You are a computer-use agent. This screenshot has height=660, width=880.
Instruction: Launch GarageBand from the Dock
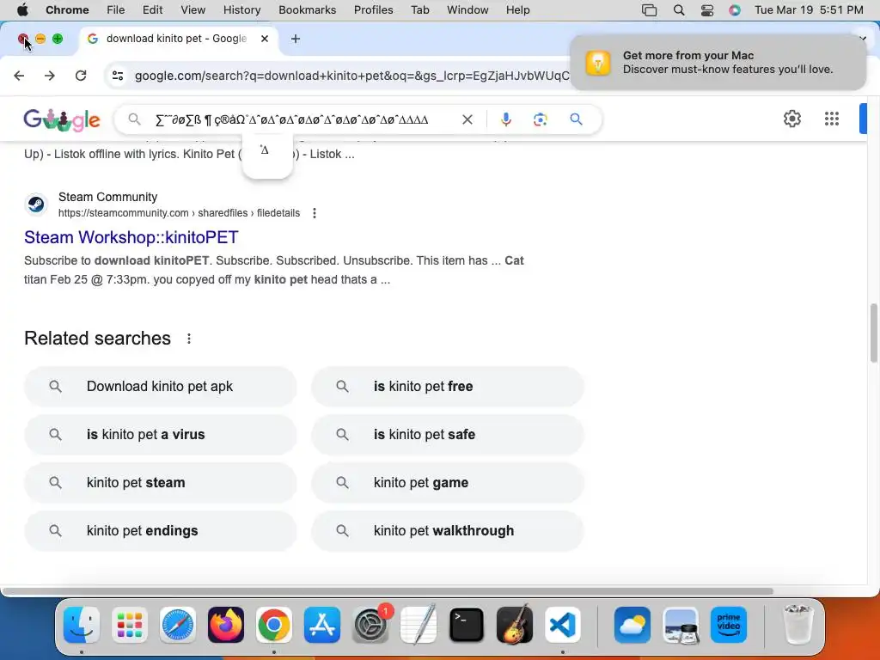[515, 625]
